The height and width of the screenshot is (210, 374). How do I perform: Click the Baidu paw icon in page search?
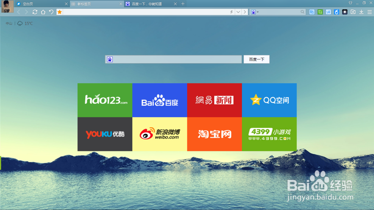coord(110,59)
